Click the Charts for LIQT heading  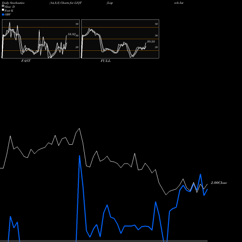point(71,3)
